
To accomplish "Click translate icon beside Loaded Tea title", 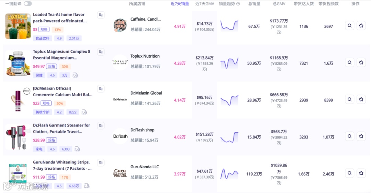I will pyautogui.click(x=101, y=15).
